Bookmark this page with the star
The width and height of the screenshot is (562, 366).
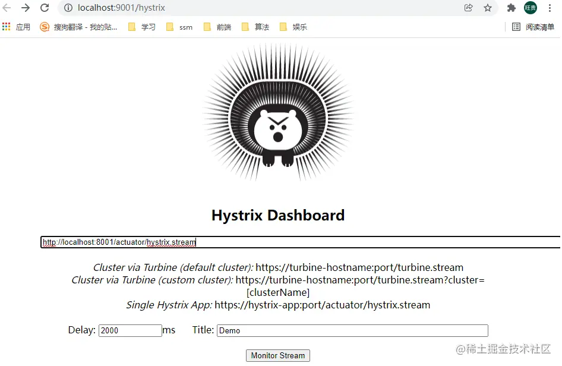pos(488,8)
